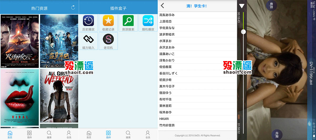
Task: Select 会员 tab on the 热门资源 screen
Action: (69, 134)
